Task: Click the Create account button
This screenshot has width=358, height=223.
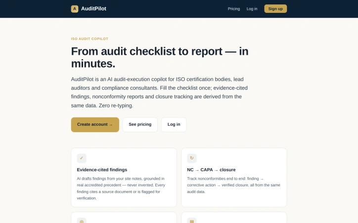Action: click(x=95, y=125)
